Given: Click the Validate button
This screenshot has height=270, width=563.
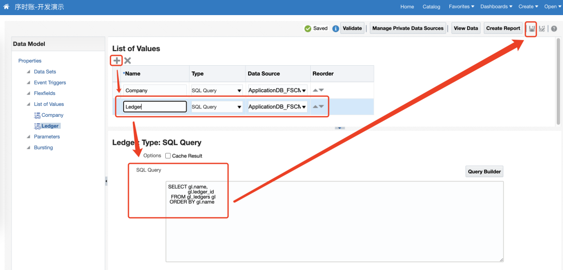Looking at the screenshot, I should point(352,28).
